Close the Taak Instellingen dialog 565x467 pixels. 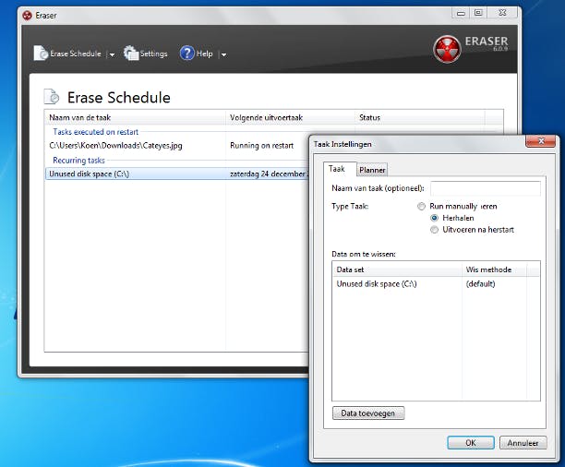pos(540,141)
